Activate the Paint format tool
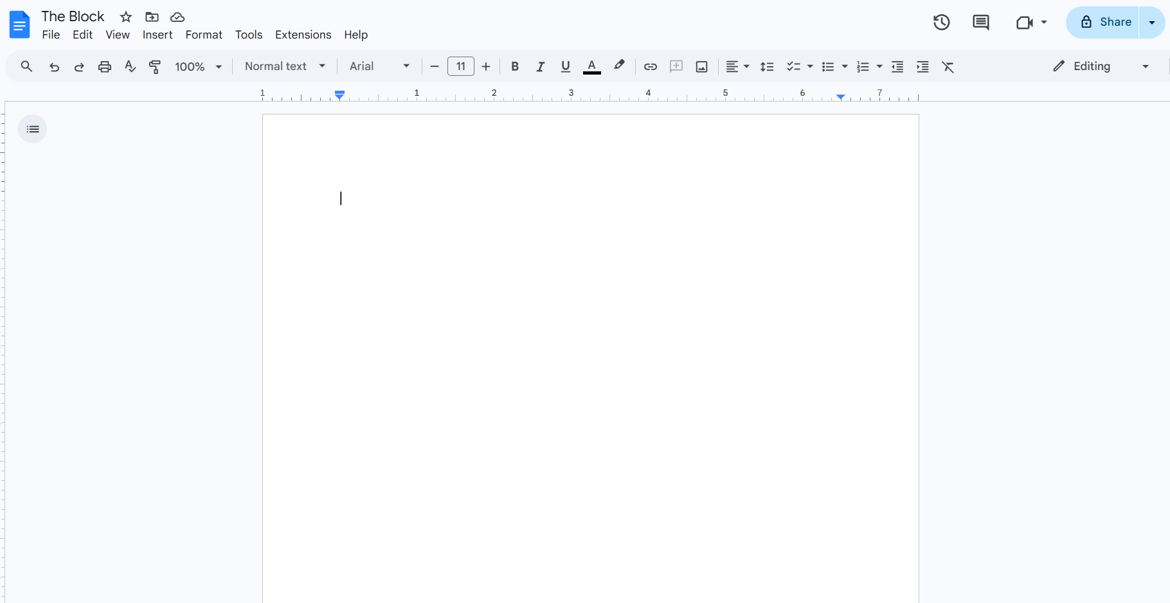 (155, 66)
